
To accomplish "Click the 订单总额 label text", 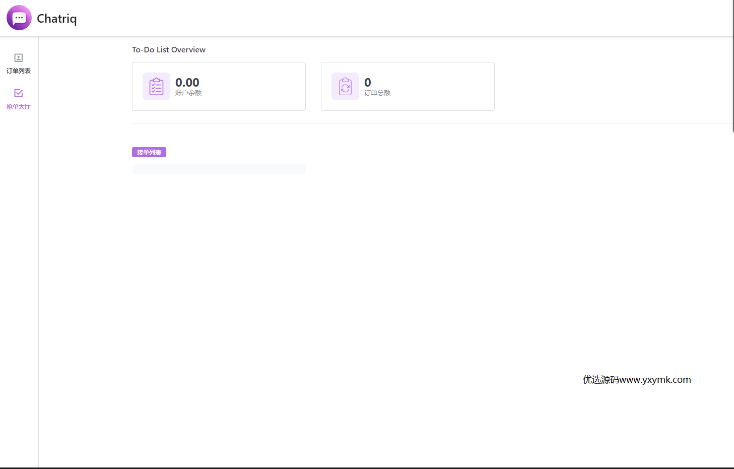I will [377, 93].
